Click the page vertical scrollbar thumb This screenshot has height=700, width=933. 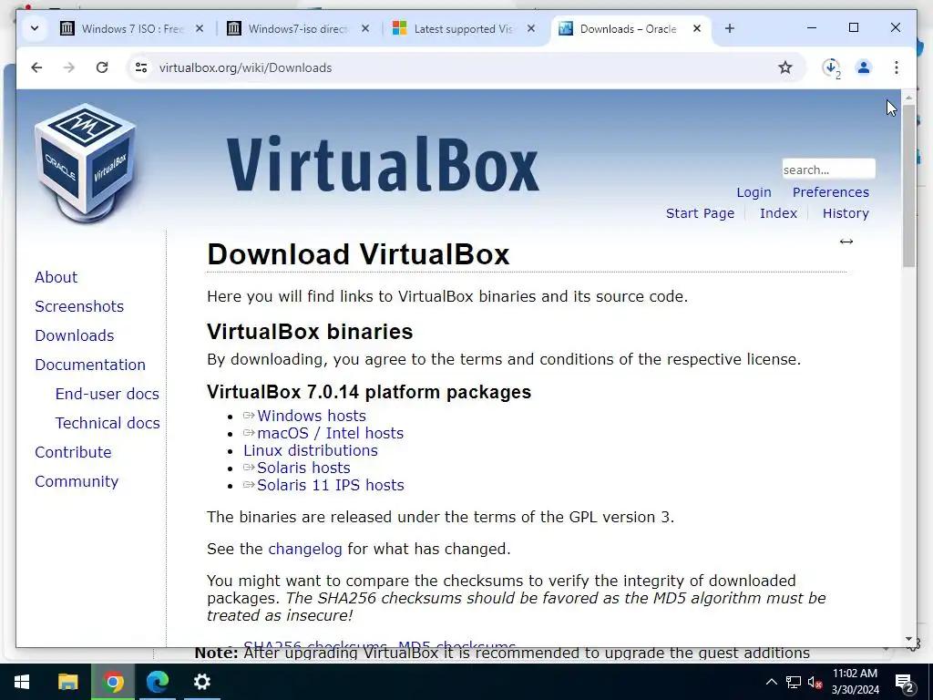908,185
